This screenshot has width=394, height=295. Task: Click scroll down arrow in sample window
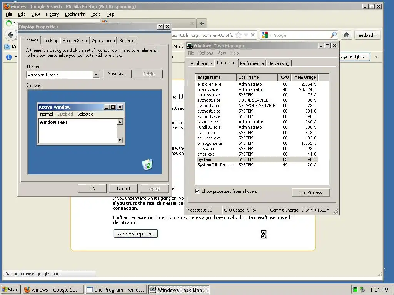click(x=120, y=140)
